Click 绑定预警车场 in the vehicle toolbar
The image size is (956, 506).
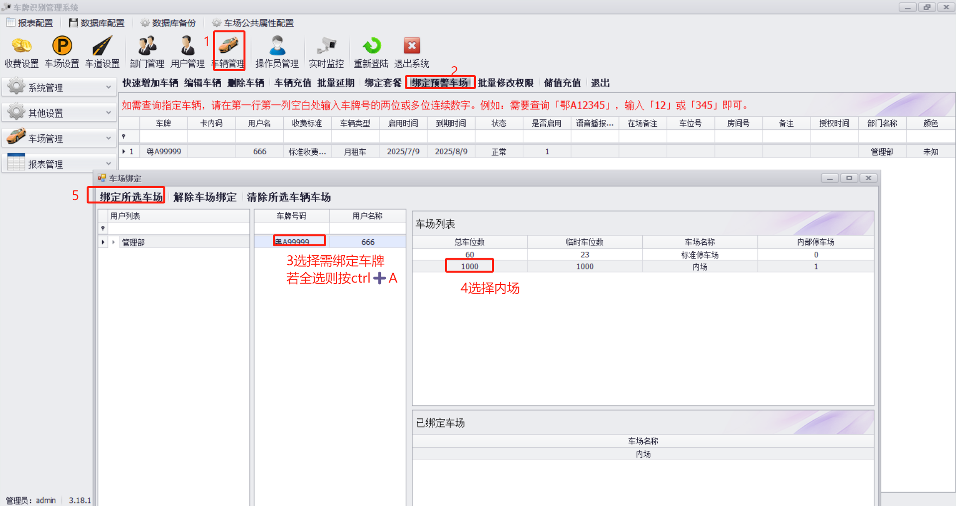click(x=440, y=83)
